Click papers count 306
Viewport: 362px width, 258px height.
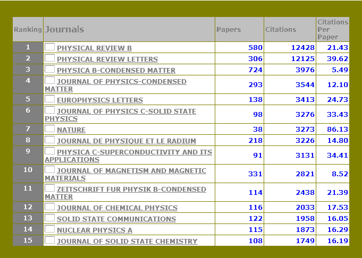tap(255, 58)
